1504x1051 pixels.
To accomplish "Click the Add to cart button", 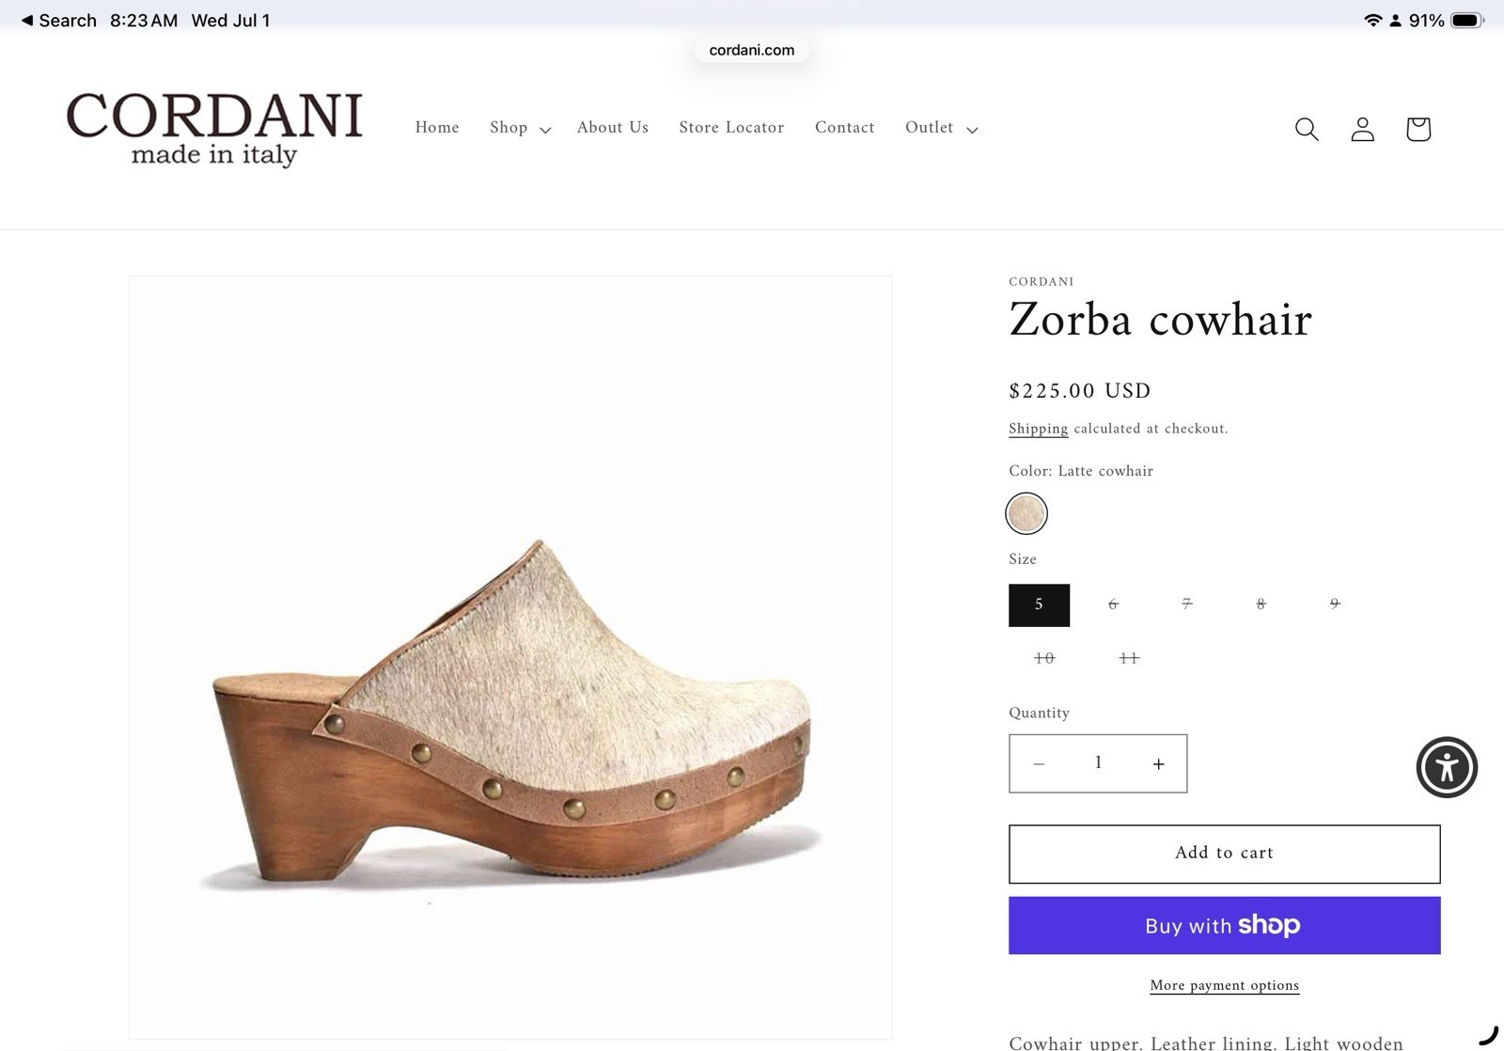I will point(1224,854).
